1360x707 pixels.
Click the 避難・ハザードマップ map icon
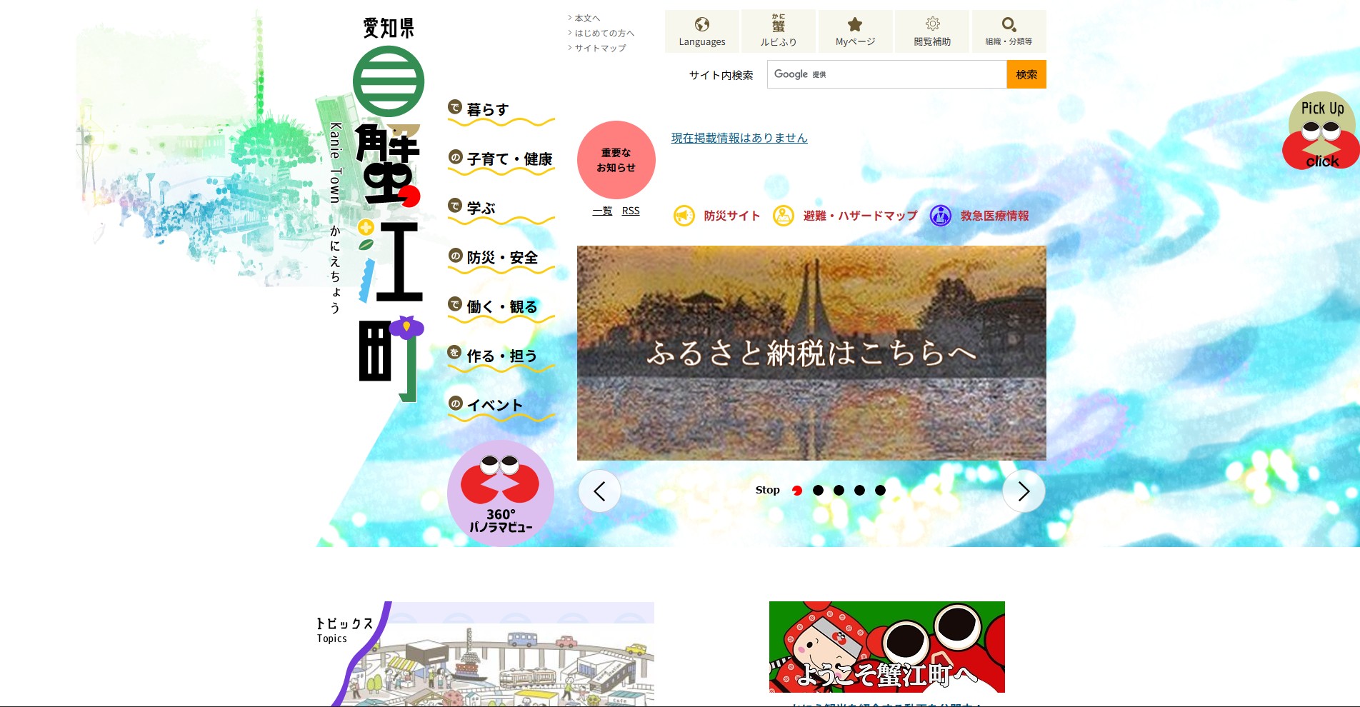pos(784,216)
